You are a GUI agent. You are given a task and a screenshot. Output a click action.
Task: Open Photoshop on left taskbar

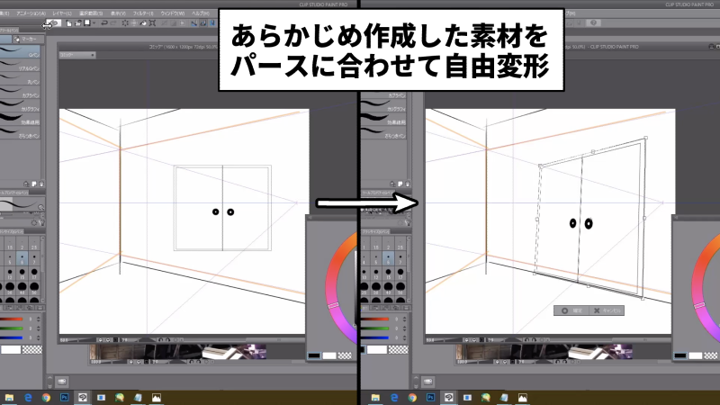pos(64,398)
